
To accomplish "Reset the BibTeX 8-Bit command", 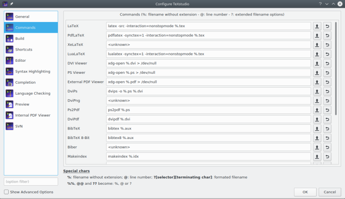I will point(327,138).
